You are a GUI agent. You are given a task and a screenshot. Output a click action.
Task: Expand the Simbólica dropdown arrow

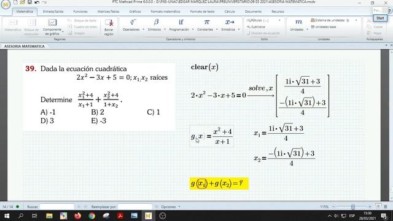coord(239,29)
